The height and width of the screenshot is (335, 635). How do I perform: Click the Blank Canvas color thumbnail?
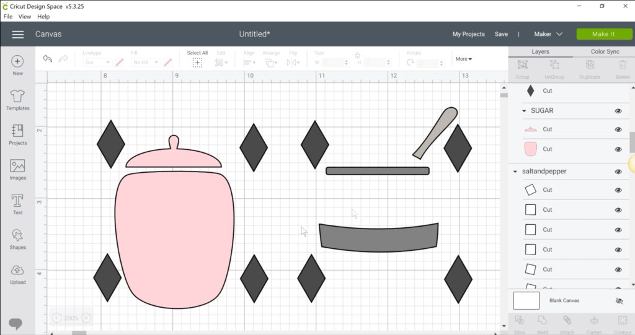[526, 300]
